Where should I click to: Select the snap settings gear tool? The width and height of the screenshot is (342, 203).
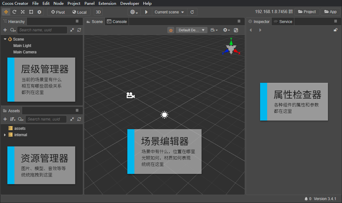tap(39, 12)
